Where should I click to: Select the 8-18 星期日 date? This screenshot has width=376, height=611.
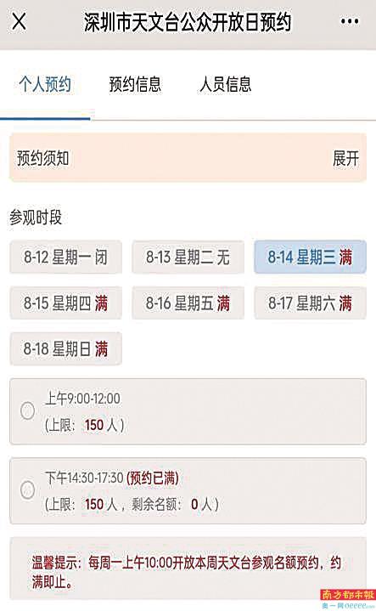(66, 348)
